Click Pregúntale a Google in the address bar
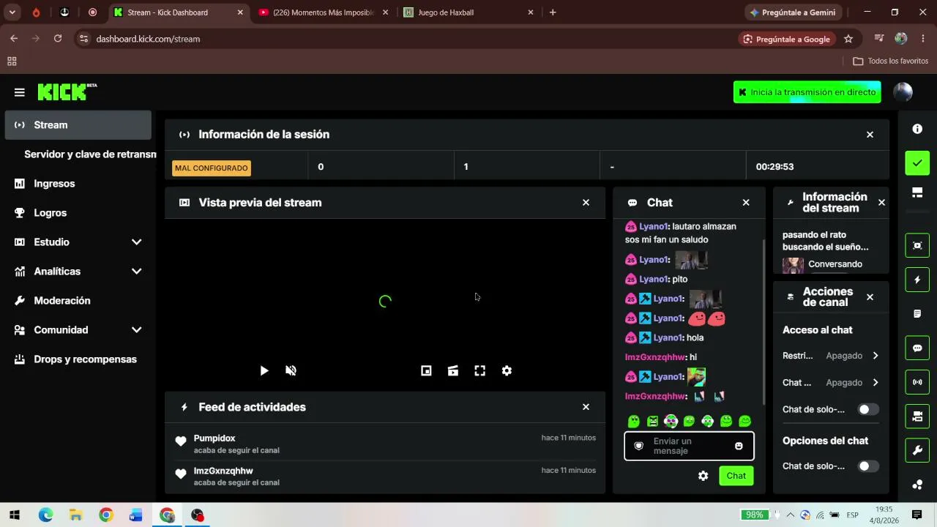This screenshot has width=937, height=527. [786, 39]
